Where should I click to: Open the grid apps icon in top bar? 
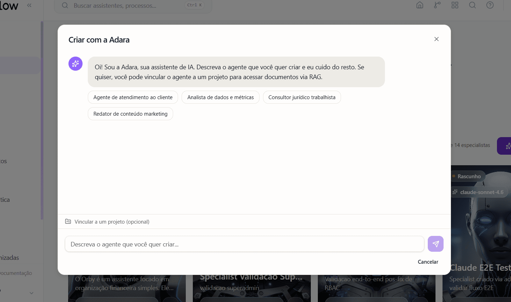455,5
